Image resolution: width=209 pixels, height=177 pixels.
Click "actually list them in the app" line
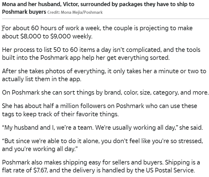click(x=42, y=79)
